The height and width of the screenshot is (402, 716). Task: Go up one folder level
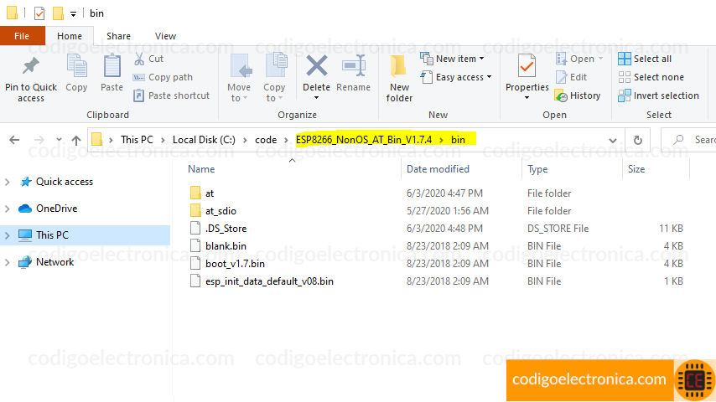click(76, 140)
